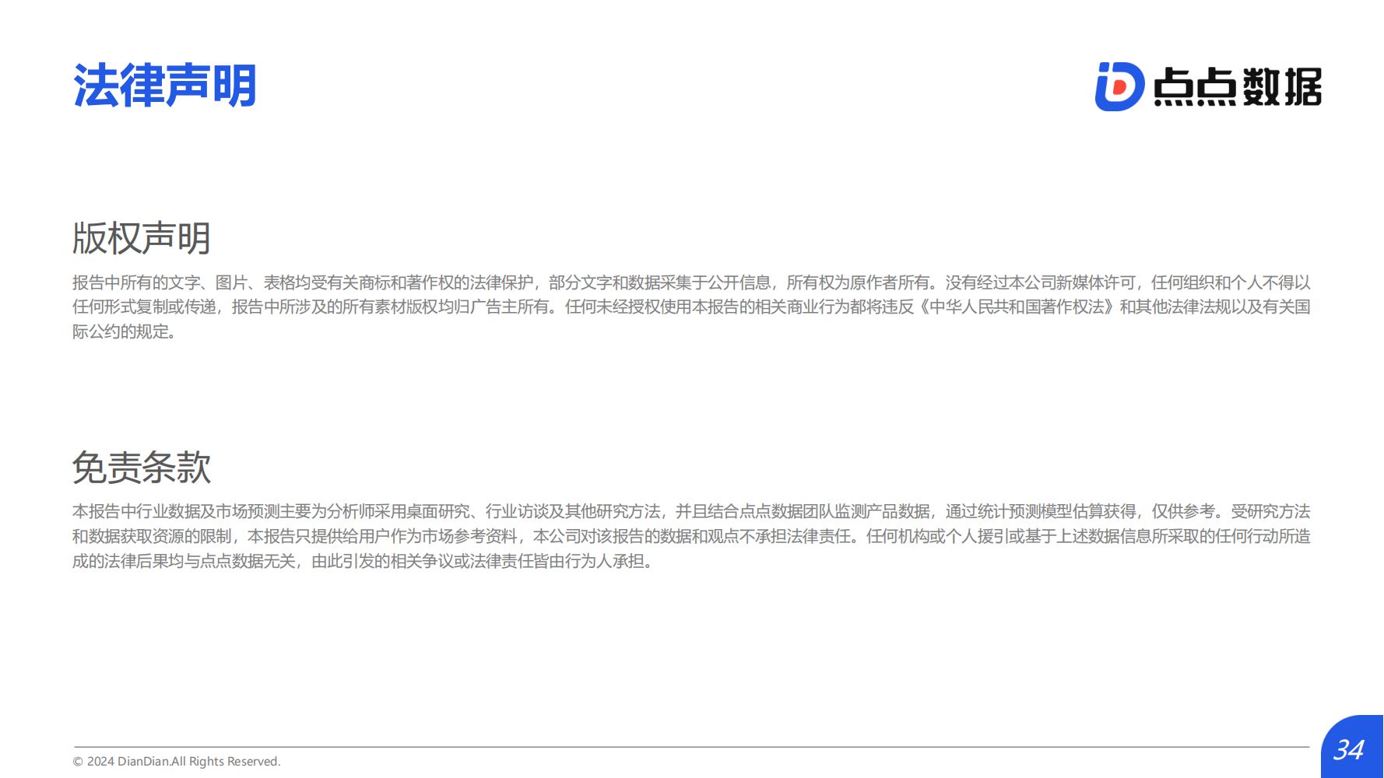This screenshot has width=1384, height=778.
Task: Click the 版权声明 section heading
Action: pyautogui.click(x=142, y=238)
